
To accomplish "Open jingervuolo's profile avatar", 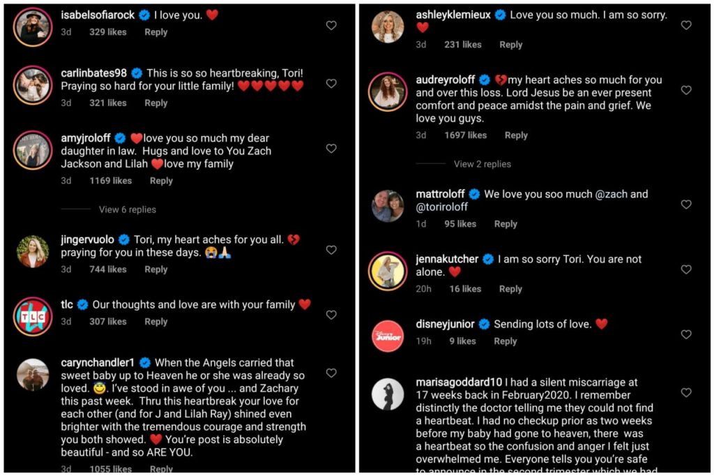I will tap(33, 252).
